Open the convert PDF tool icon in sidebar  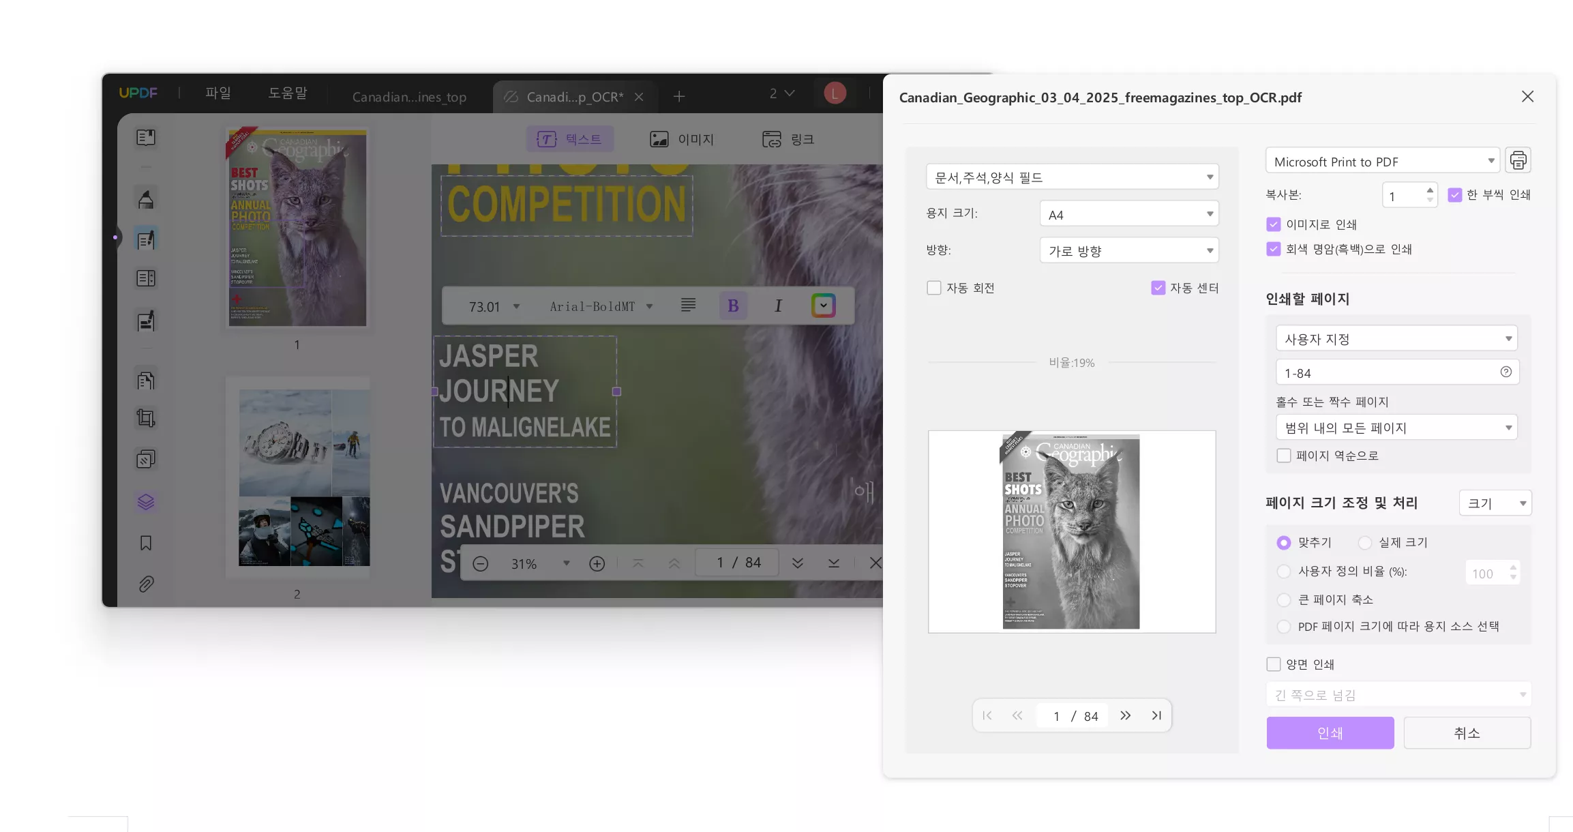tap(146, 379)
